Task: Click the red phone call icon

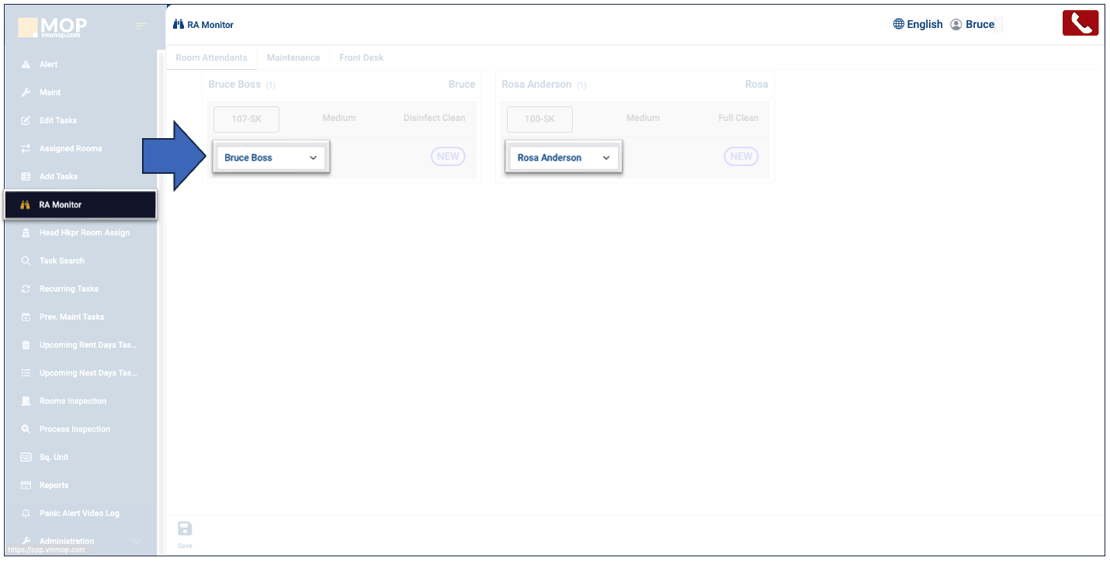Action: click(1080, 23)
